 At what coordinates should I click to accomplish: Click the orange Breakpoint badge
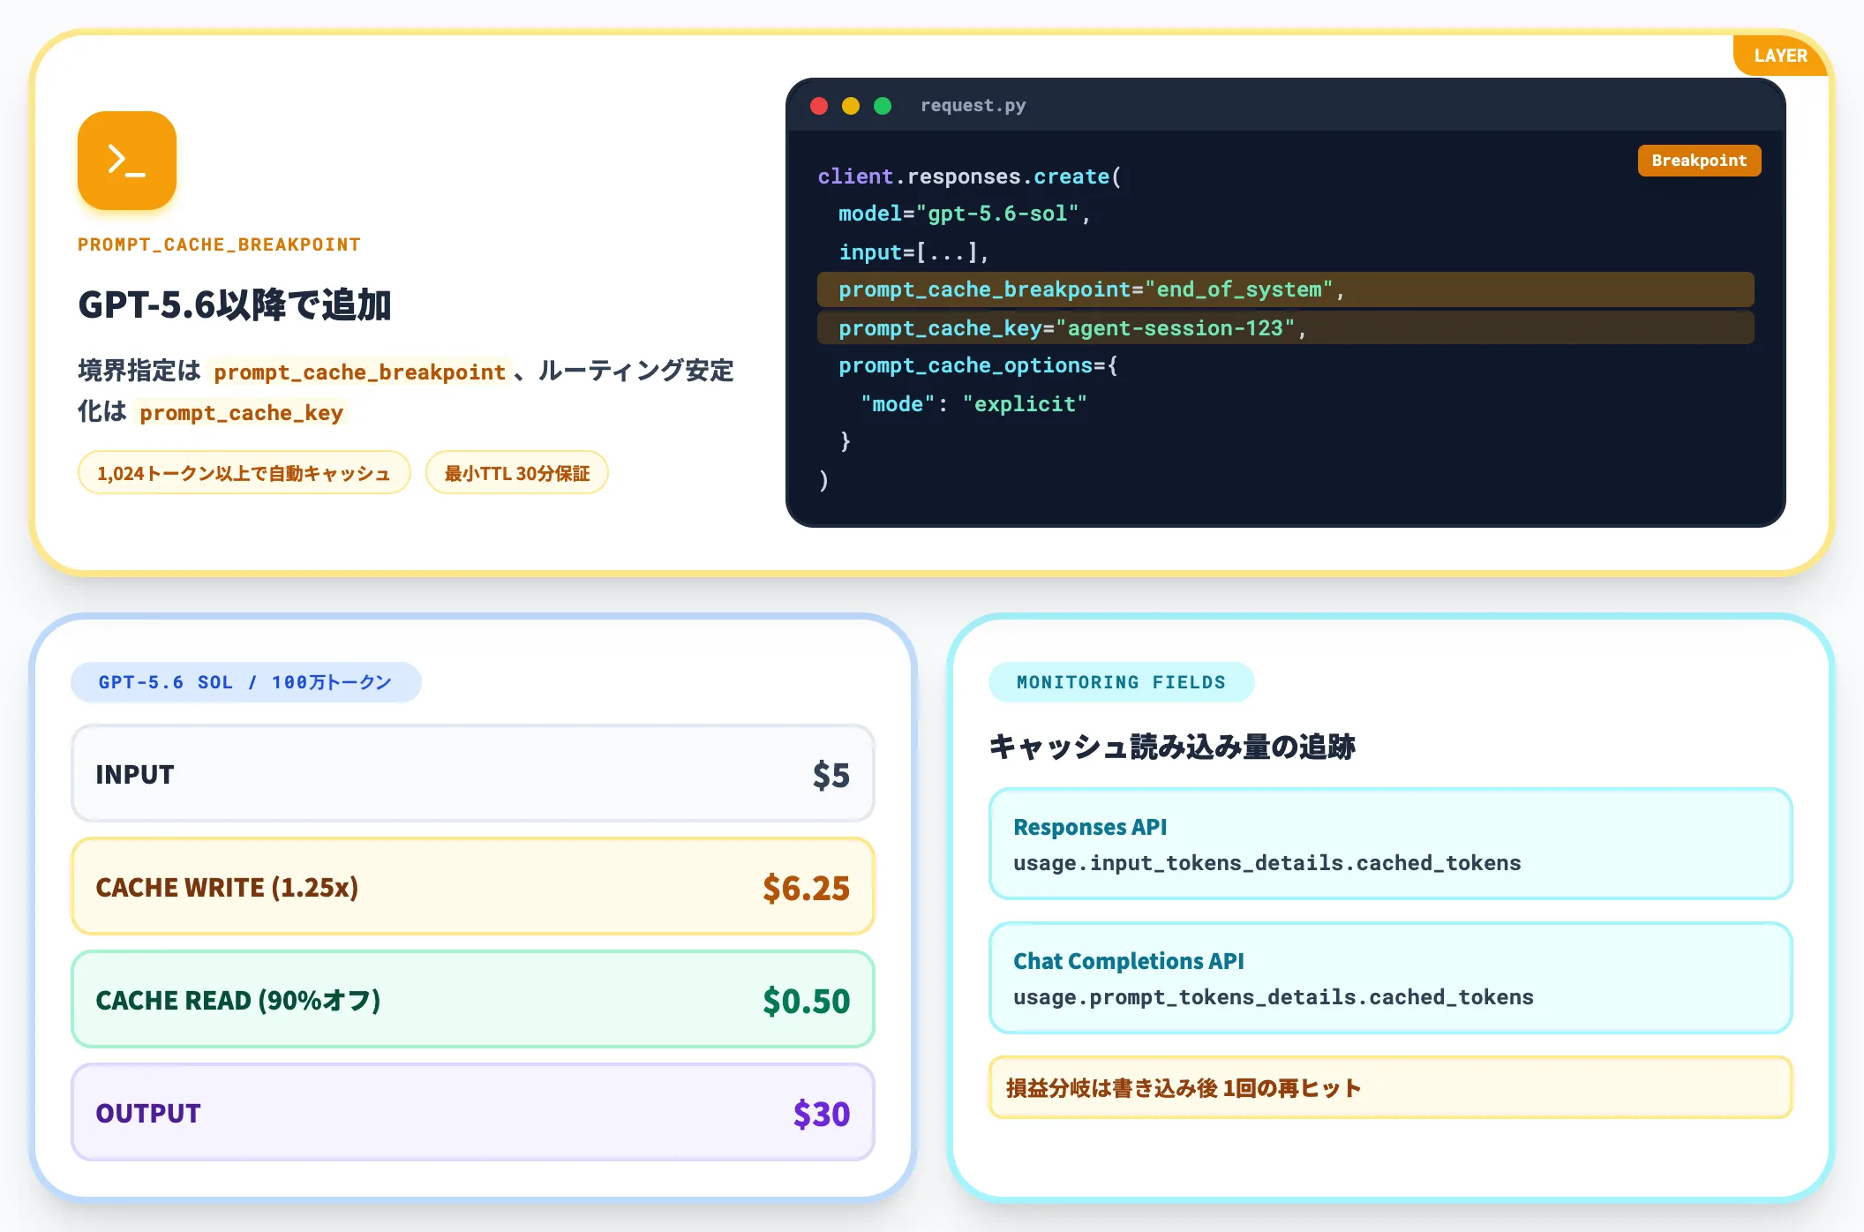tap(1699, 161)
